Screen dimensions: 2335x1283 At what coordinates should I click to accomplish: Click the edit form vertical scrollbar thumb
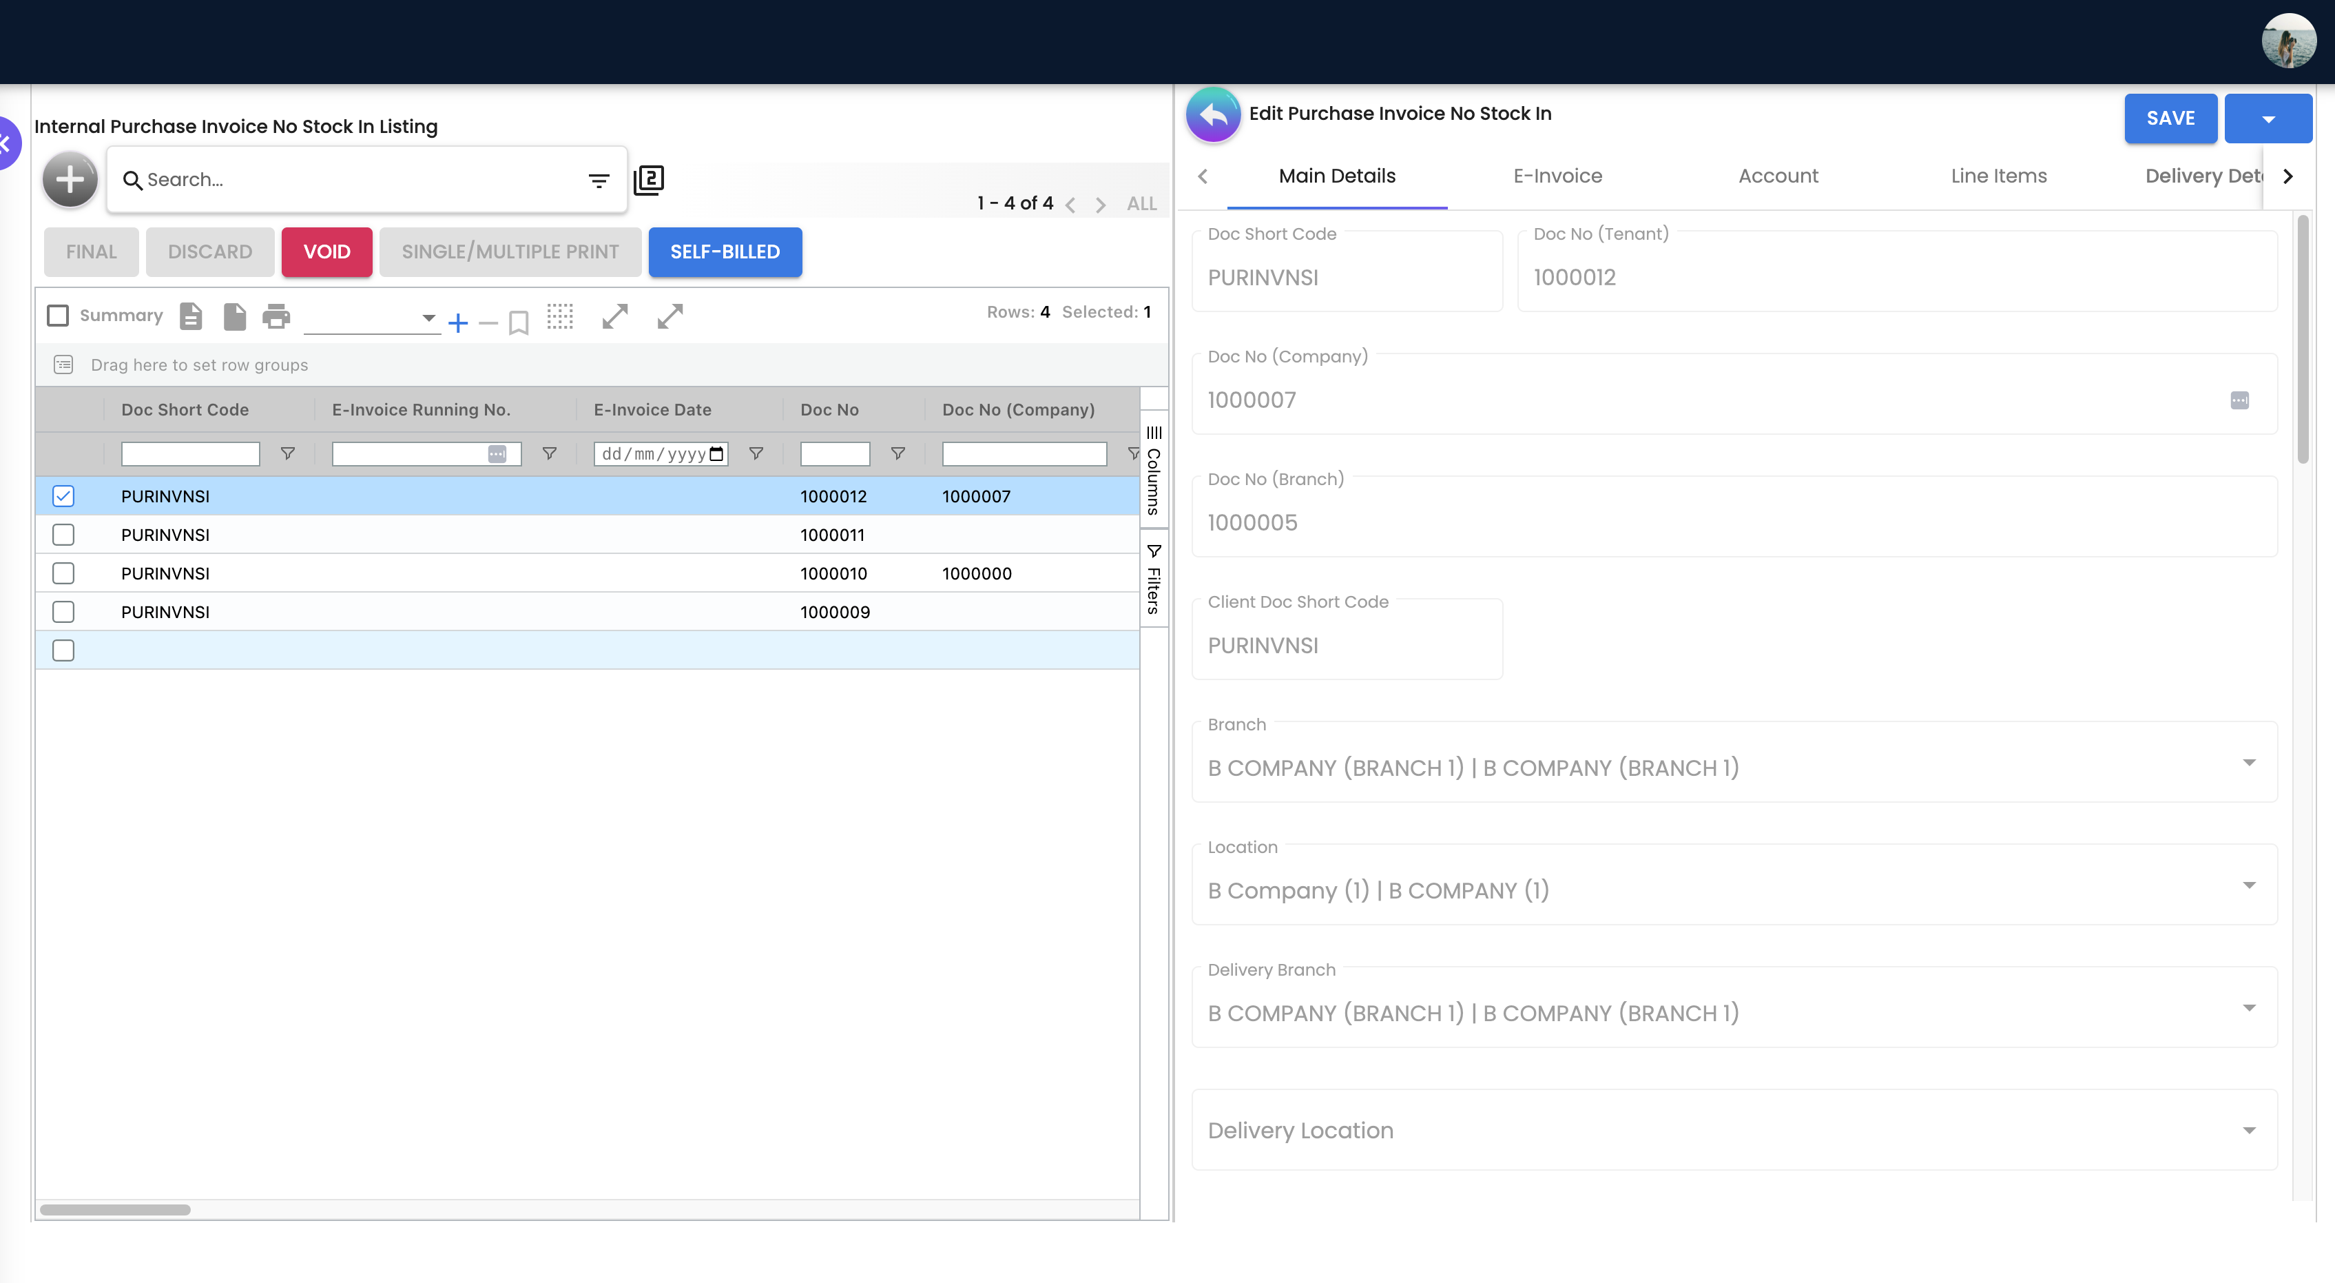click(x=2303, y=339)
